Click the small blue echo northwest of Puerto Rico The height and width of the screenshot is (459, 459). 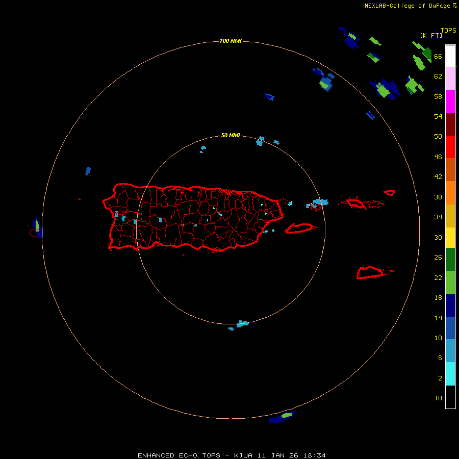(88, 171)
